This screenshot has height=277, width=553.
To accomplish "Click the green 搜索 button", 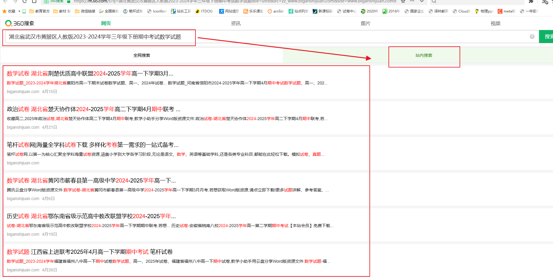I will click(546, 37).
